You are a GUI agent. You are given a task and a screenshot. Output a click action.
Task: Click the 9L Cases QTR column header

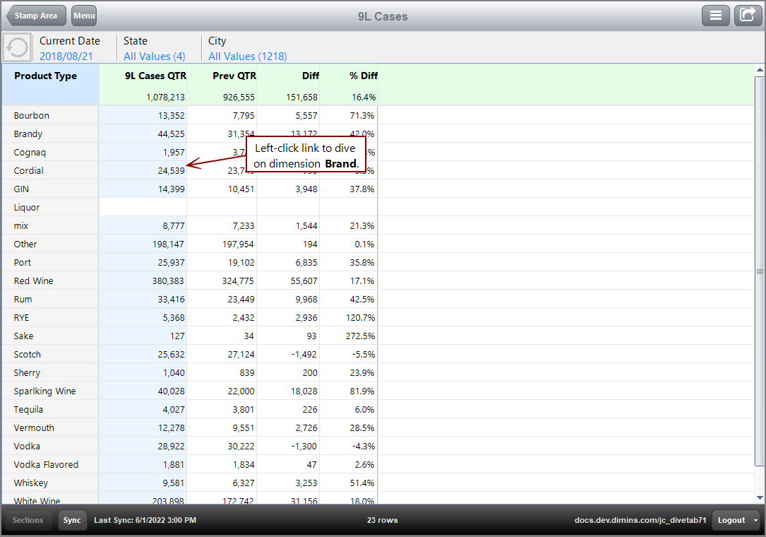[155, 76]
